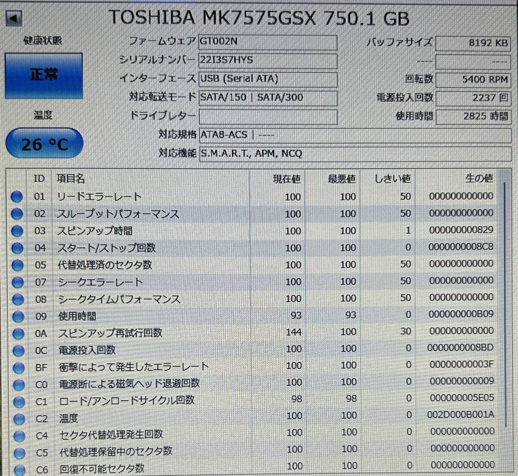518x476 pixels.
Task: Click the status icon for ID 0C 電源投入回数 row
Action: pos(18,350)
